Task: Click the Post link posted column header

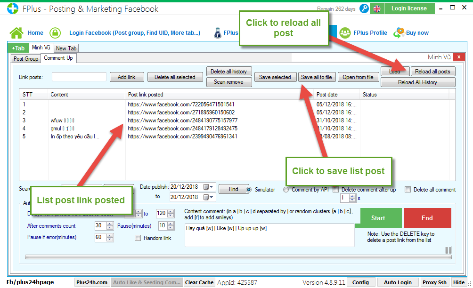Action: click(x=220, y=95)
